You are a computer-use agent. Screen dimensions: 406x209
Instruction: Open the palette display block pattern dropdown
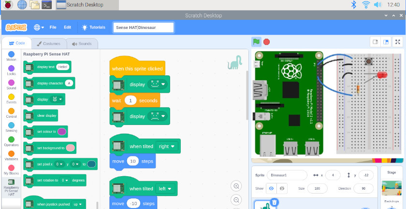point(57,99)
